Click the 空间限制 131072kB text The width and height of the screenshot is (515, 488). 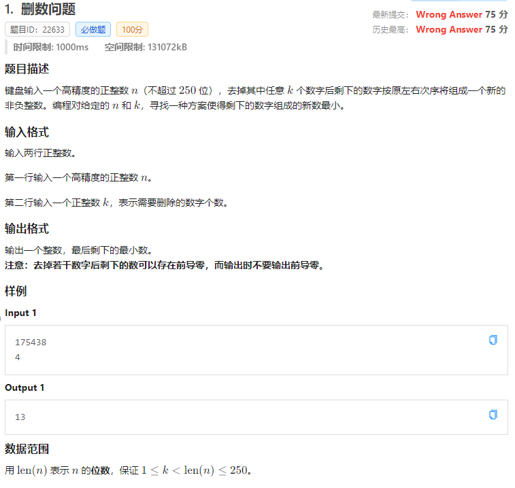pos(146,47)
